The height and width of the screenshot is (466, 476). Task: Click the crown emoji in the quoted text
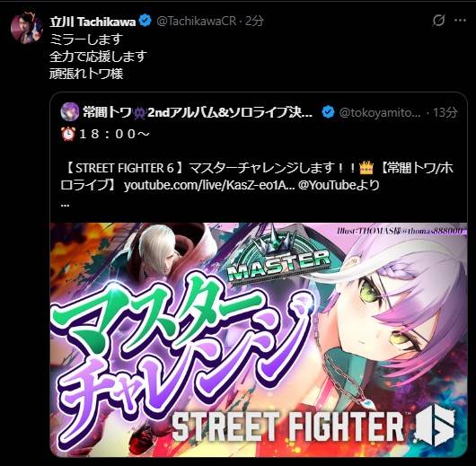coord(366,168)
